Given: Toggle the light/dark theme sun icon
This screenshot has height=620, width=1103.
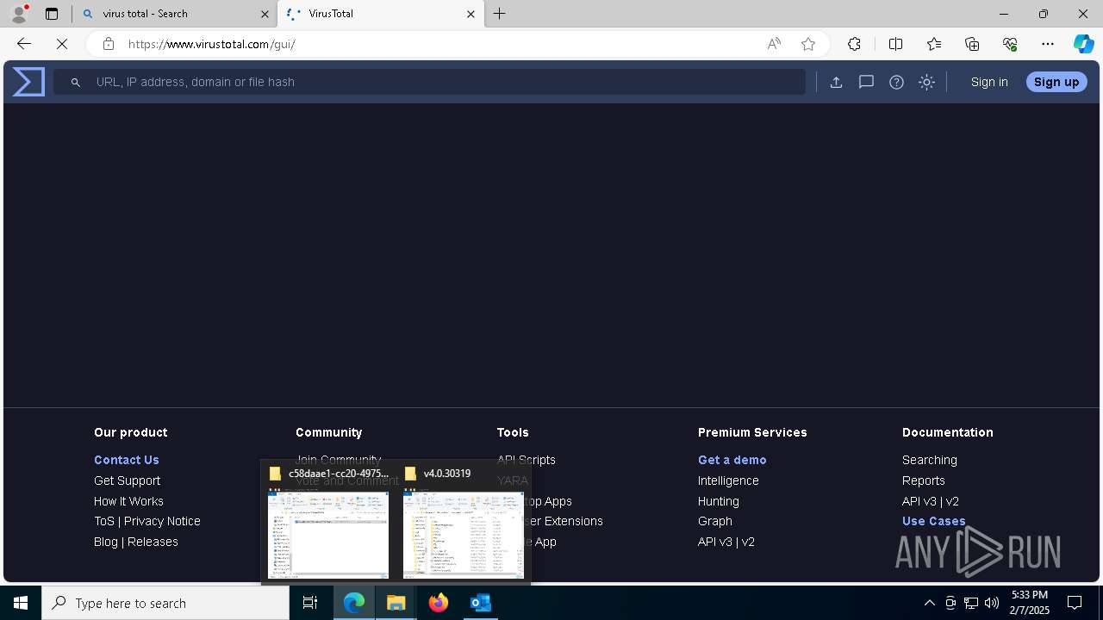Looking at the screenshot, I should [x=926, y=82].
